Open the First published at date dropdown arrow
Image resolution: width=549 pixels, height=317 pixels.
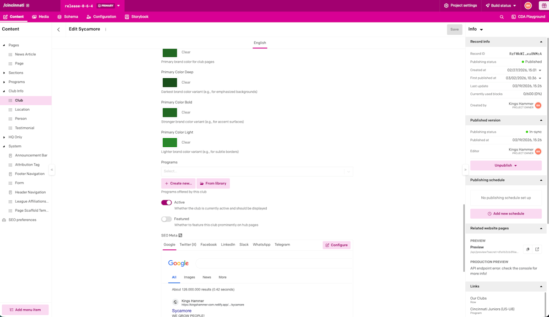[x=540, y=78]
